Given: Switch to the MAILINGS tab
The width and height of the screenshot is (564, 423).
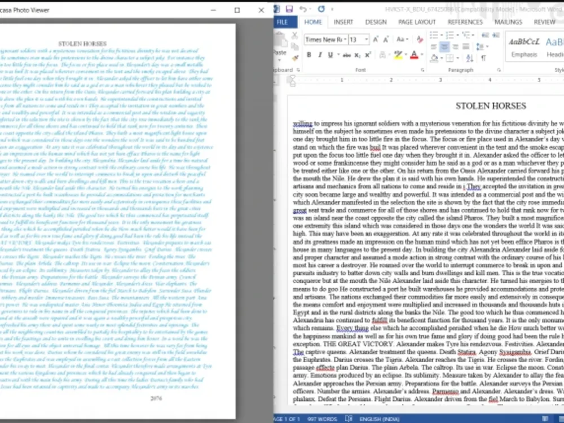Looking at the screenshot, I should (x=508, y=22).
